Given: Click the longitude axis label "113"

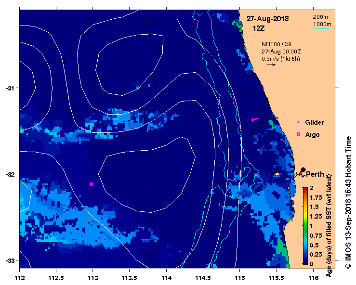Looking at the screenshot, I should coord(93,277).
